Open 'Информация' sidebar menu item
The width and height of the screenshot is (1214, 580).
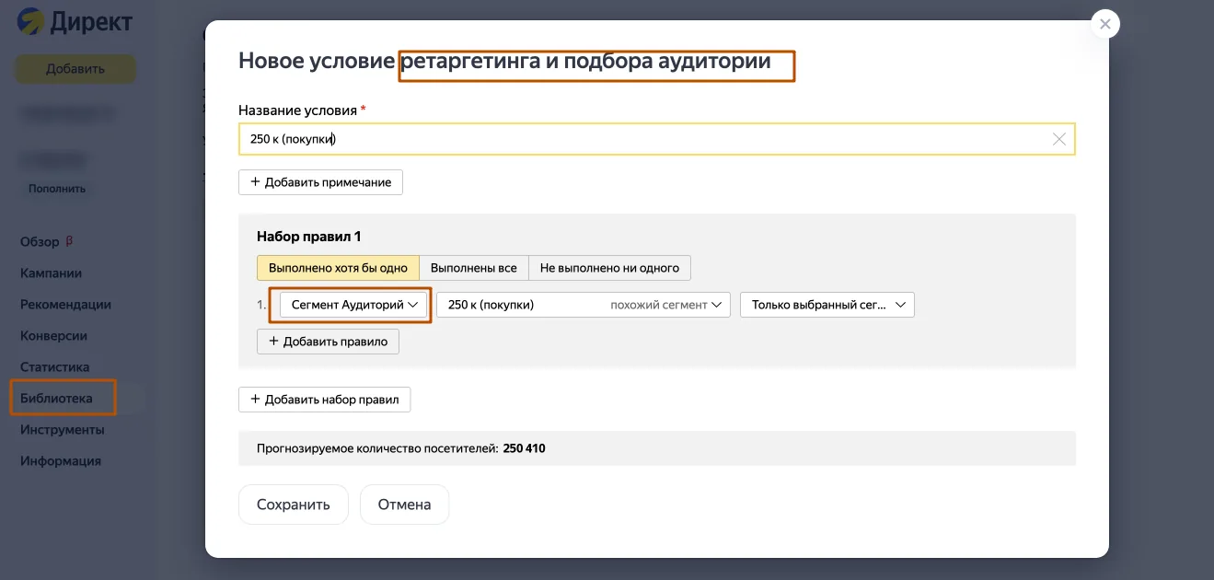pos(61,461)
